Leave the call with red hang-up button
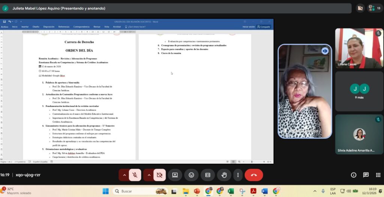This screenshot has height=197, width=384. click(254, 175)
